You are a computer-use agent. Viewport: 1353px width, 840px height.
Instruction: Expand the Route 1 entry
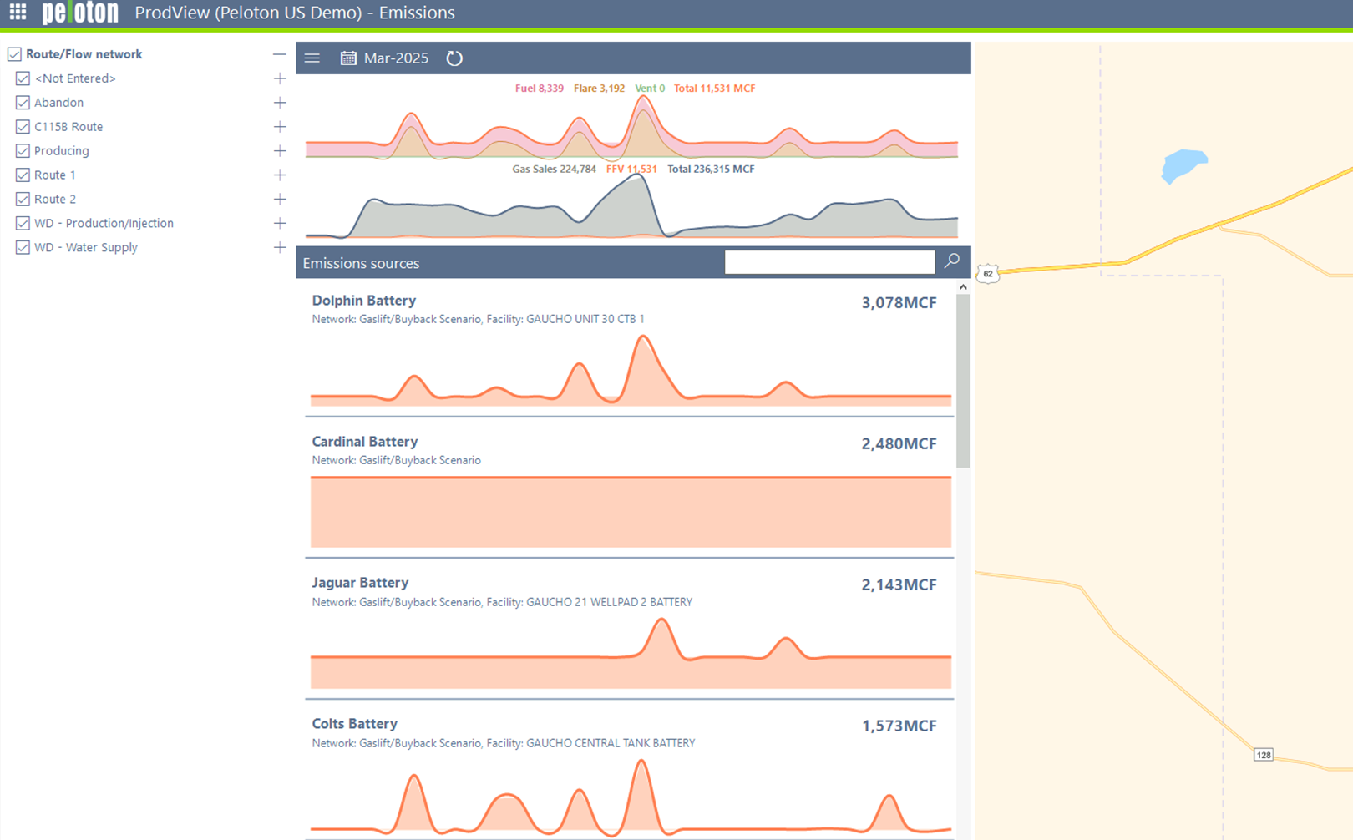(280, 175)
